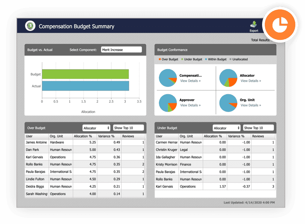Select Sarah Washing row in Over Budget table

[85, 194]
